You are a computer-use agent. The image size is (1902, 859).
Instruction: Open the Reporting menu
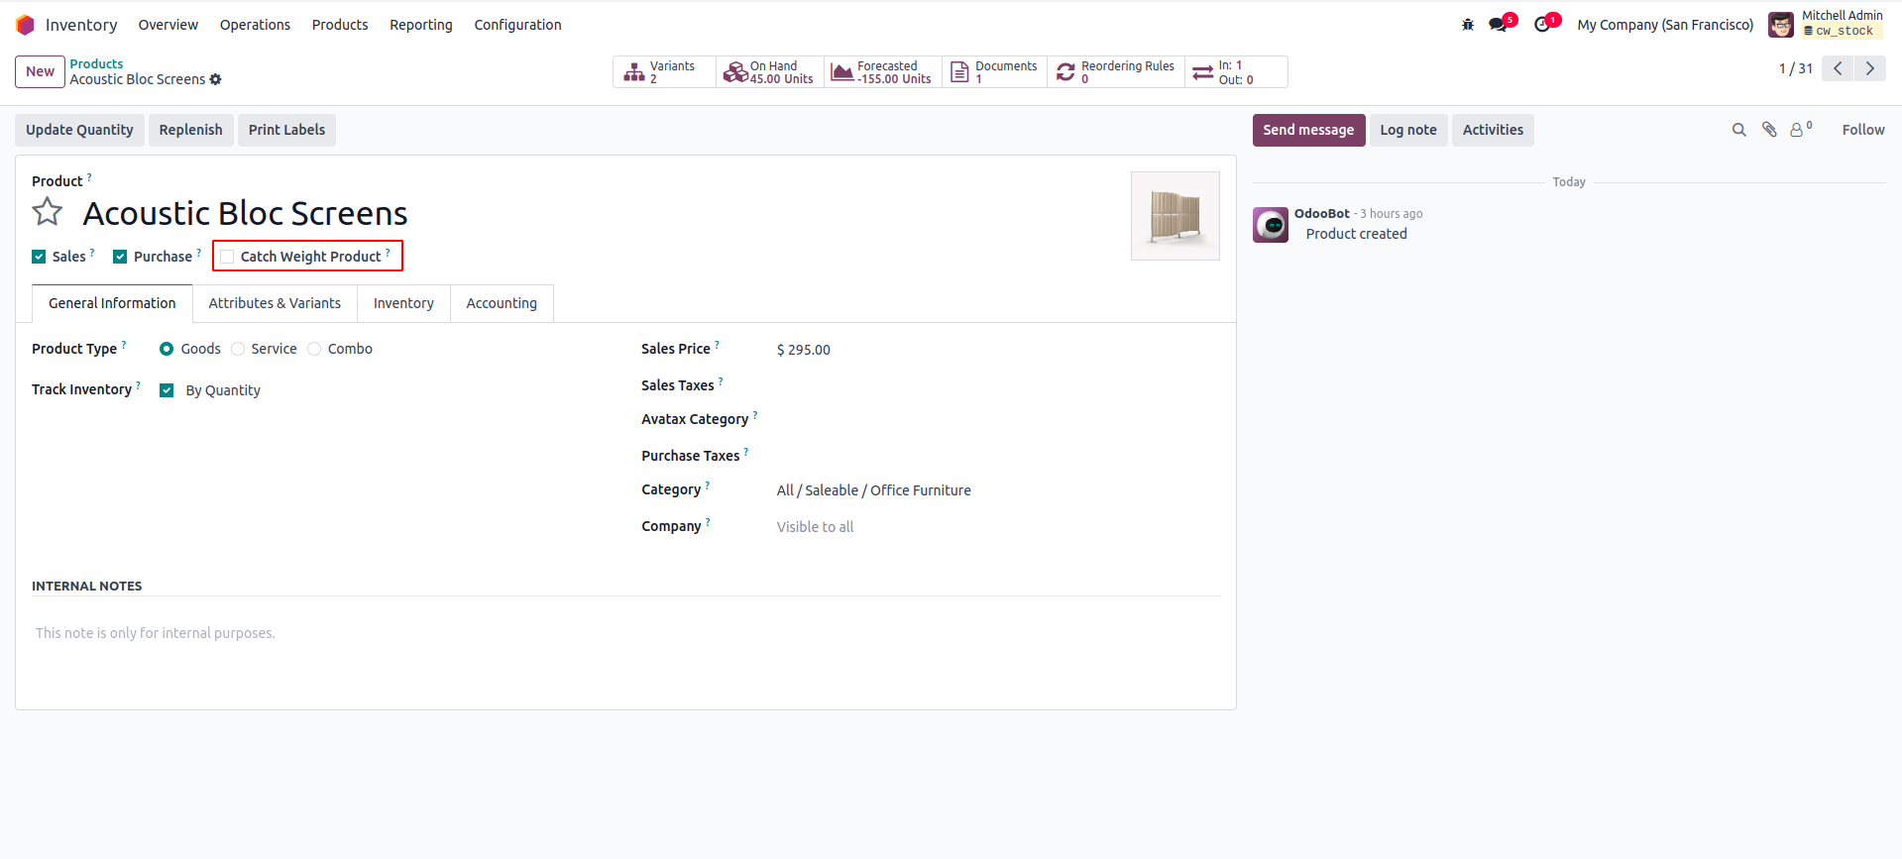421,25
